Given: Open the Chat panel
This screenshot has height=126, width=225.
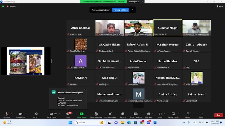Looking at the screenshot, I should 68,115.
